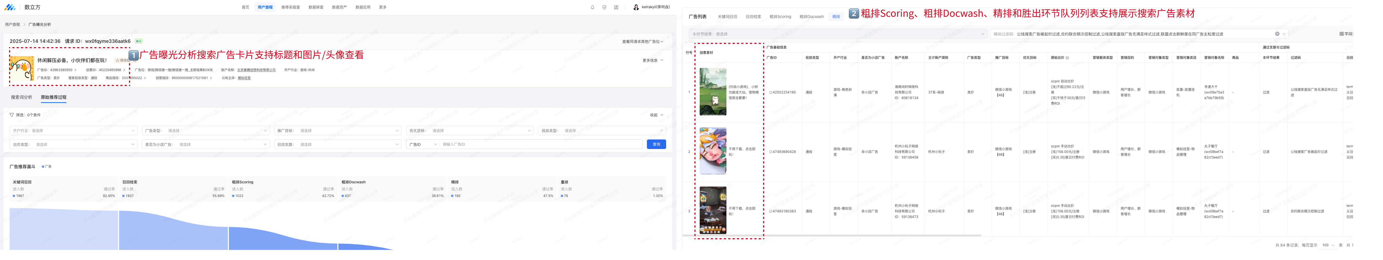Image resolution: width=1383 pixels, height=260 pixels.
Task: Open 数据资产 in top navigation
Action: tap(339, 7)
